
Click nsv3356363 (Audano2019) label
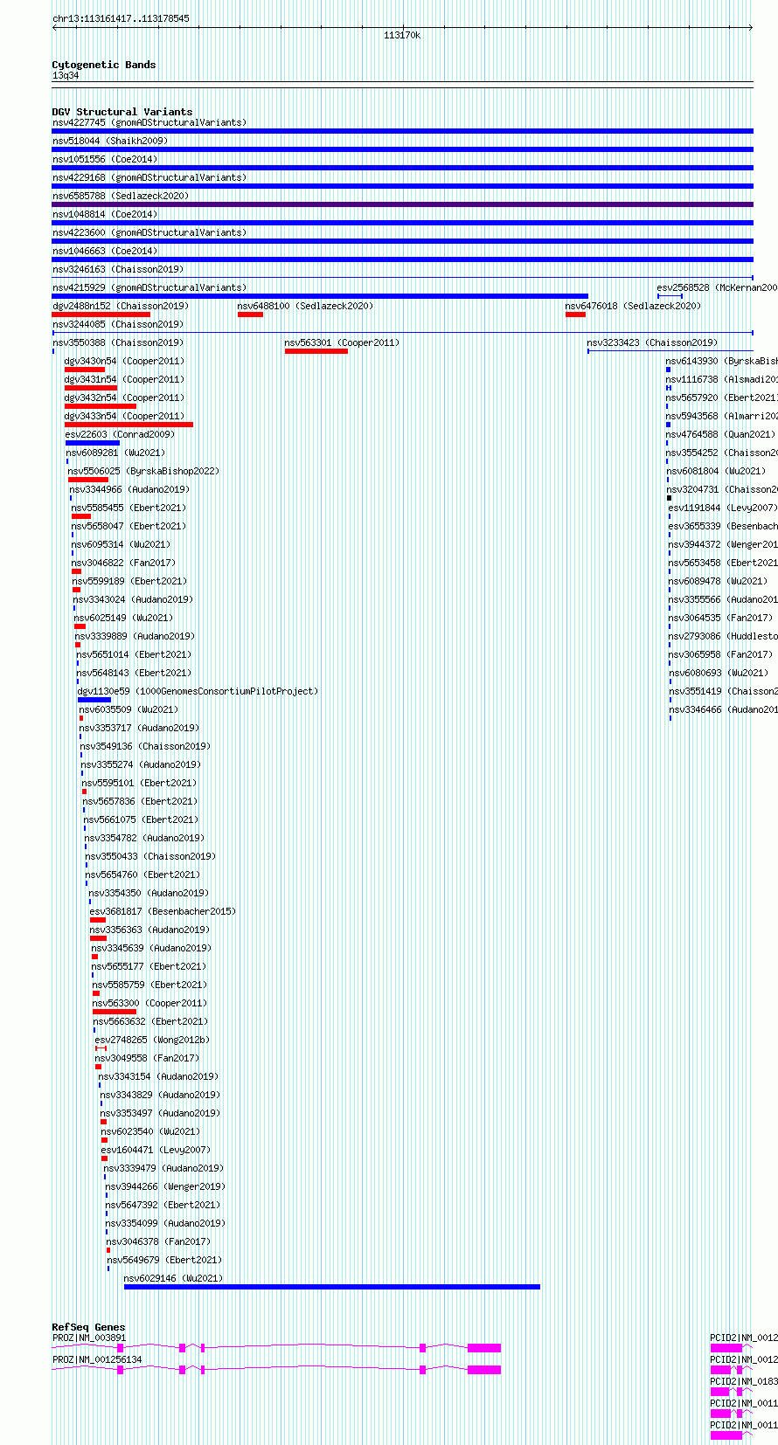coord(150,930)
